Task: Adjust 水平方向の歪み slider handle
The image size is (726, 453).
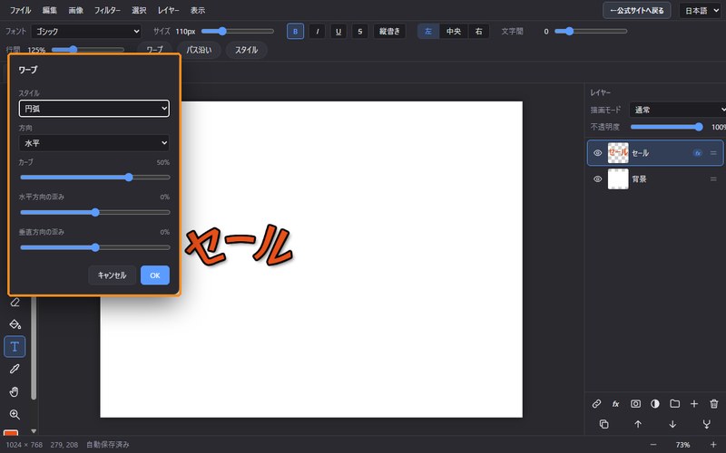Action: click(95, 213)
